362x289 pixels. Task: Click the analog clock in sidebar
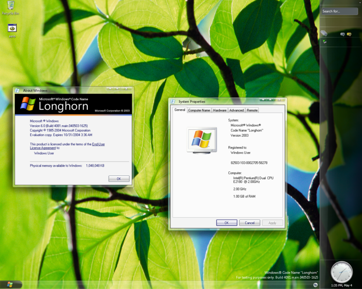pyautogui.click(x=342, y=272)
